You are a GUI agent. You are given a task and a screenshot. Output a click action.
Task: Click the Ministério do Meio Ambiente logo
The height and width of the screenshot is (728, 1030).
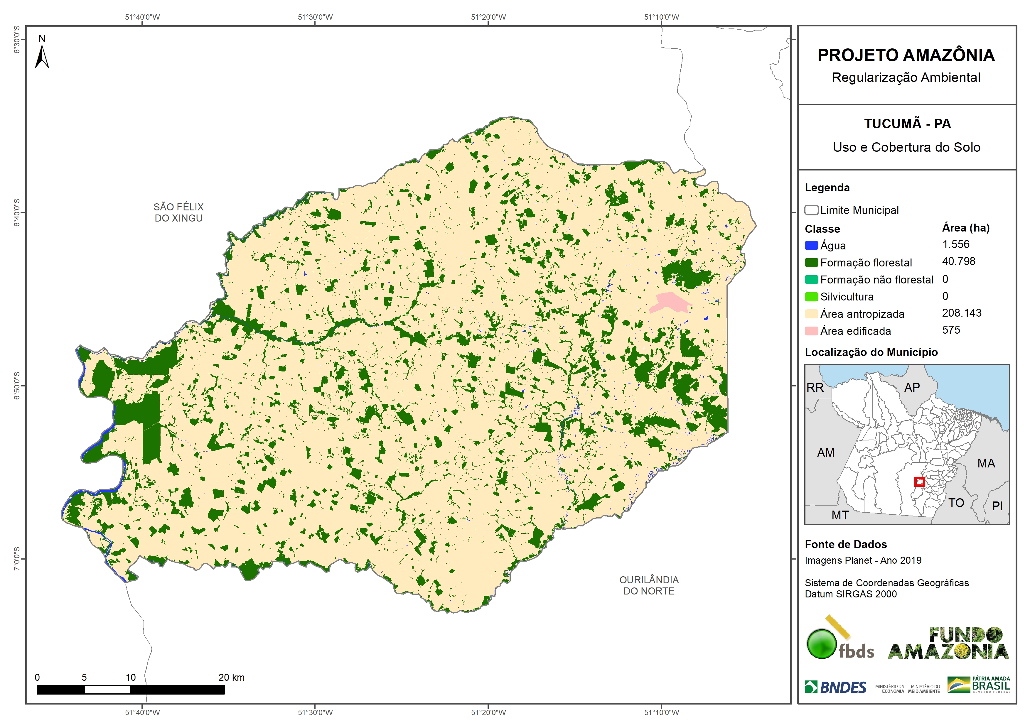coord(924,688)
